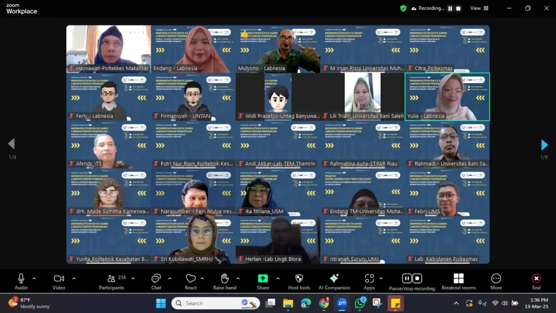Open Host tools shield
This screenshot has width=556, height=313.
click(x=299, y=280)
